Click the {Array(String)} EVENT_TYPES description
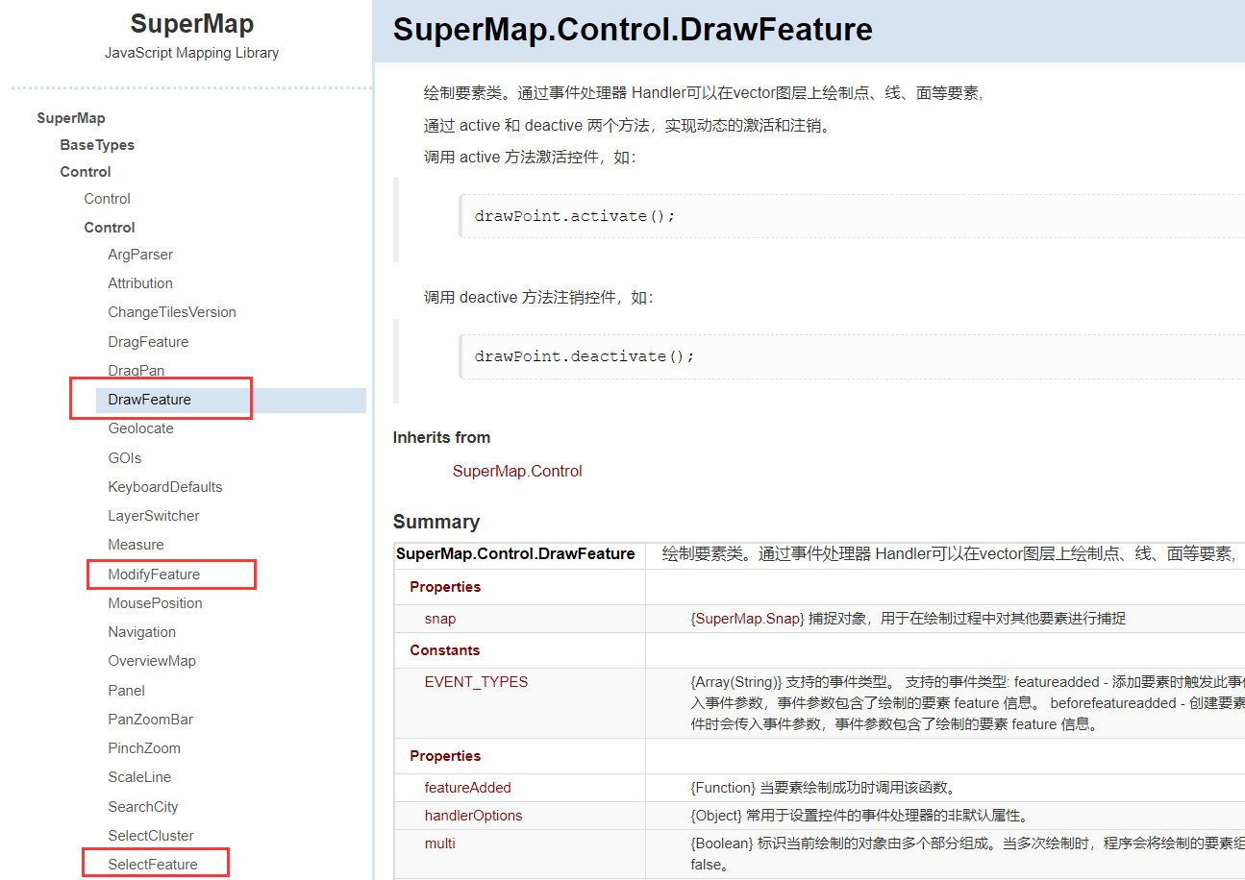 [x=967, y=703]
